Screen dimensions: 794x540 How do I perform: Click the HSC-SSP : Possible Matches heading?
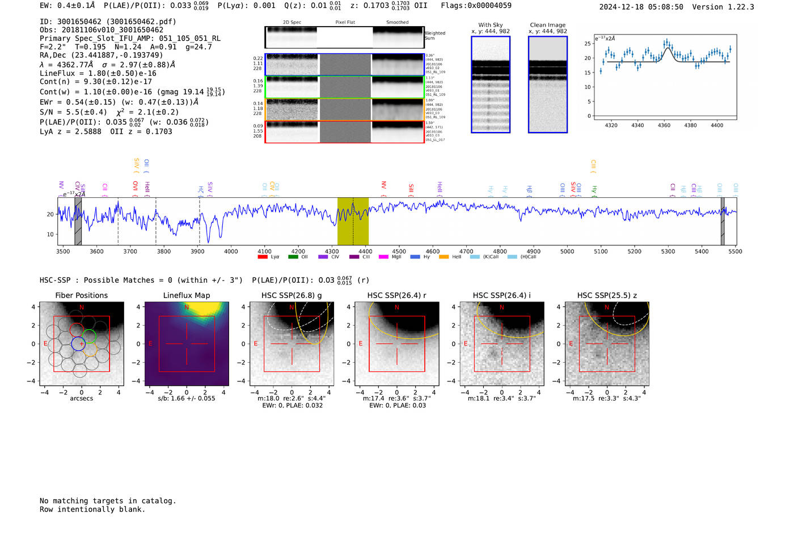[204, 280]
